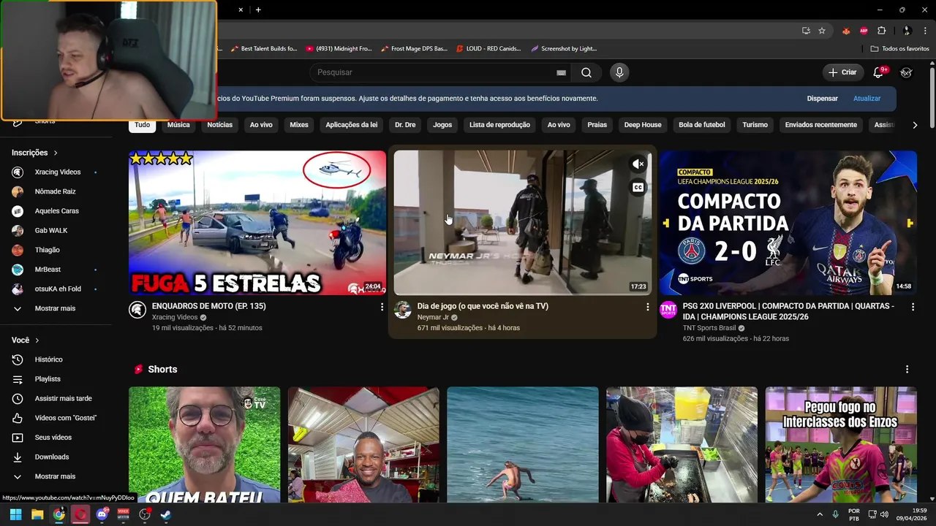
Task: Expand the Você section arrow
Action: point(37,340)
